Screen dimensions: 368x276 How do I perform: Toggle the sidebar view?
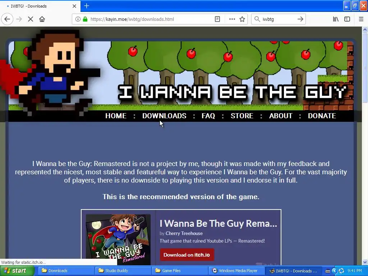click(x=347, y=19)
